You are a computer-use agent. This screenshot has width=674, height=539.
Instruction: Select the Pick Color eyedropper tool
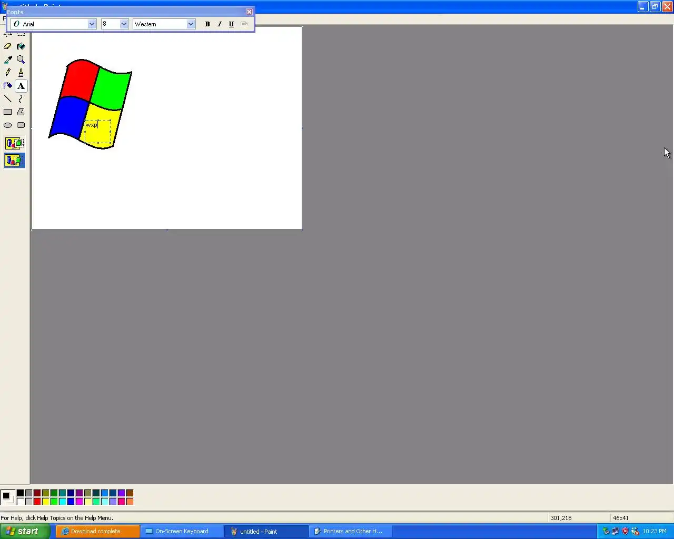[x=8, y=59]
